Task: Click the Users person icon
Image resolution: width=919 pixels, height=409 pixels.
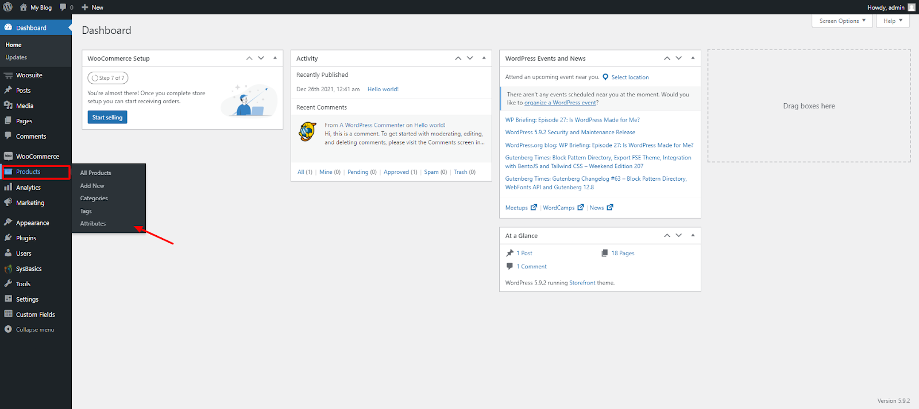Action: coord(8,253)
